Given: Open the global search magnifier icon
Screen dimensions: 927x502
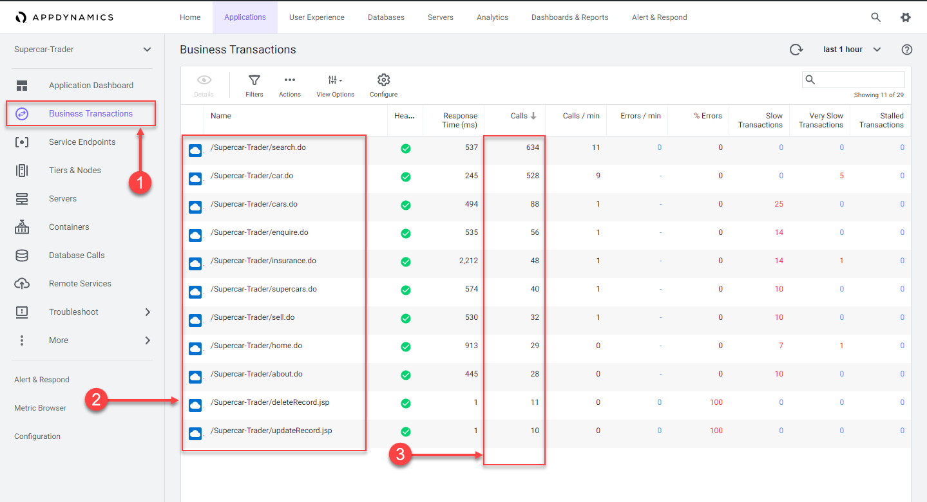Looking at the screenshot, I should pyautogui.click(x=875, y=17).
